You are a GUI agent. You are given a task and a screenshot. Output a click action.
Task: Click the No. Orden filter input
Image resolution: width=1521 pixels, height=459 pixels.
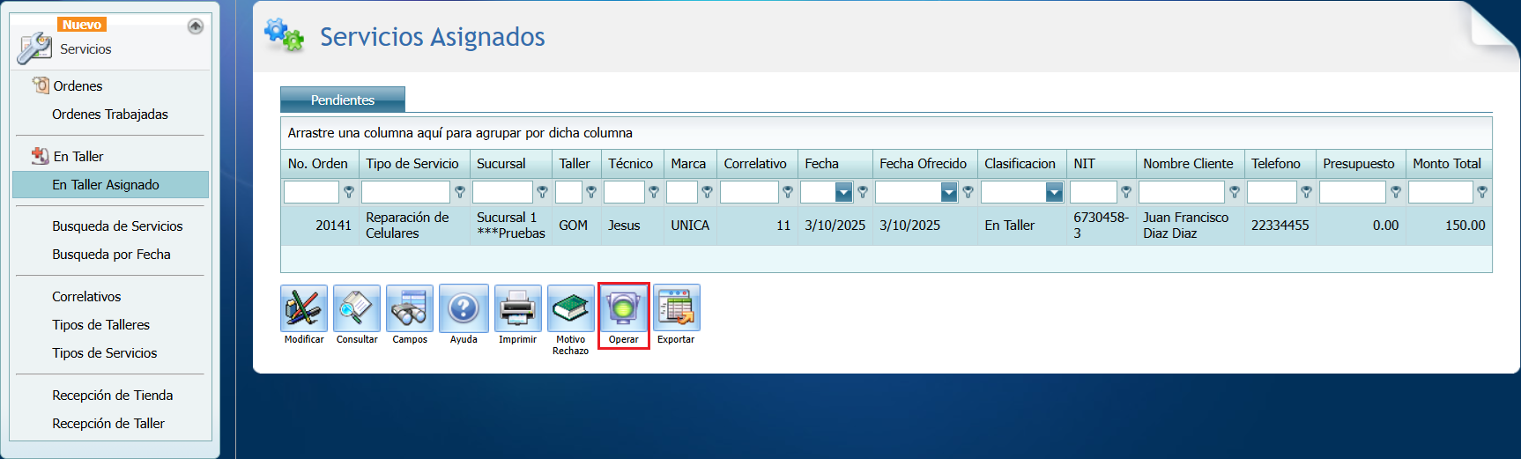(x=311, y=192)
